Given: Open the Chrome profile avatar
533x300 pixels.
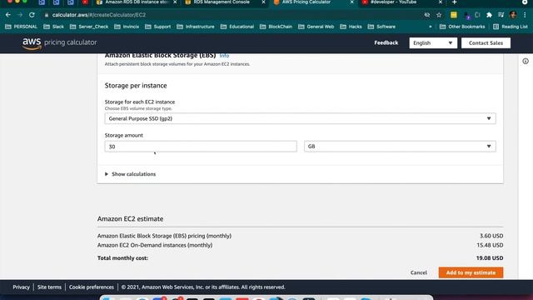Looking at the screenshot, I should [513, 15].
